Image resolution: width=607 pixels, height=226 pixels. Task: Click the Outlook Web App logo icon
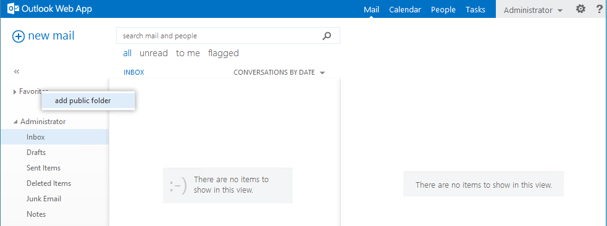[x=13, y=9]
